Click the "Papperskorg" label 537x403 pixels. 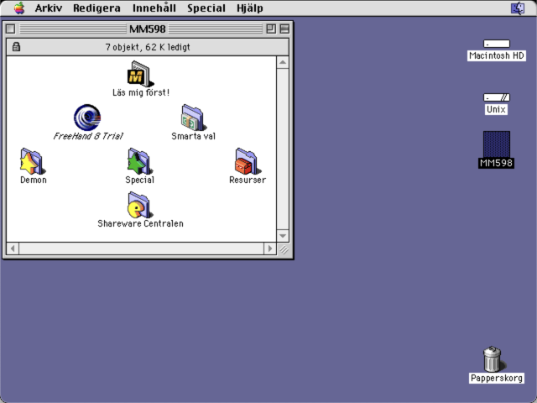(497, 378)
